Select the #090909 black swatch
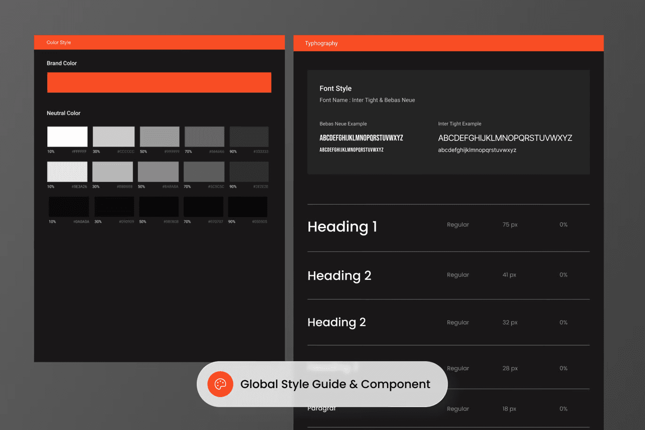 pyautogui.click(x=114, y=207)
